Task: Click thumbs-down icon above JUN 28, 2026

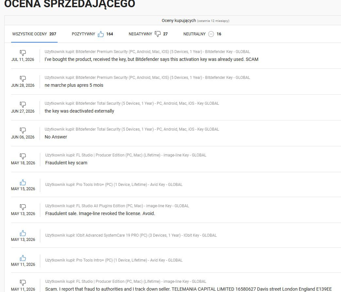Action: (x=23, y=79)
